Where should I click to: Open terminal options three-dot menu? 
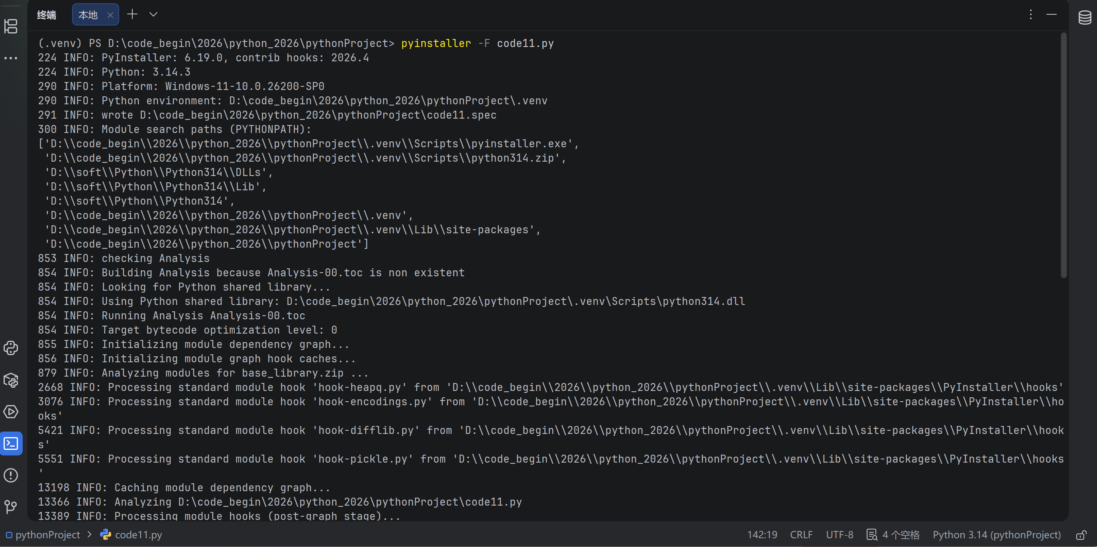tap(1030, 14)
